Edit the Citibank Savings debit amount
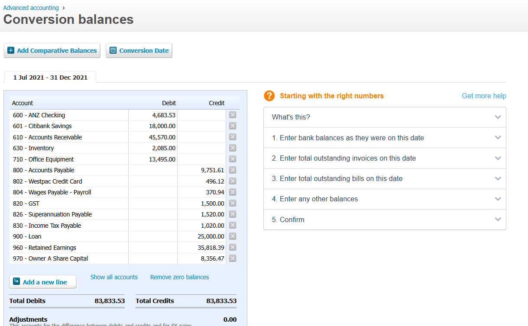Viewport: 528px width, 326px height. (153, 126)
